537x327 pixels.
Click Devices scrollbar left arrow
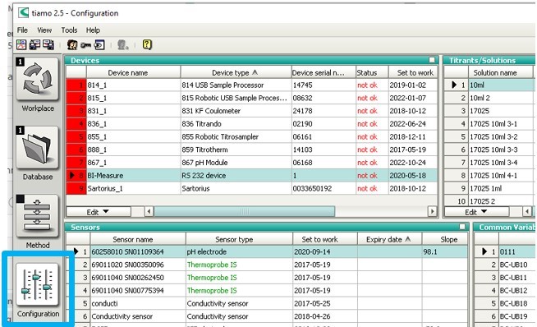tap(149, 211)
